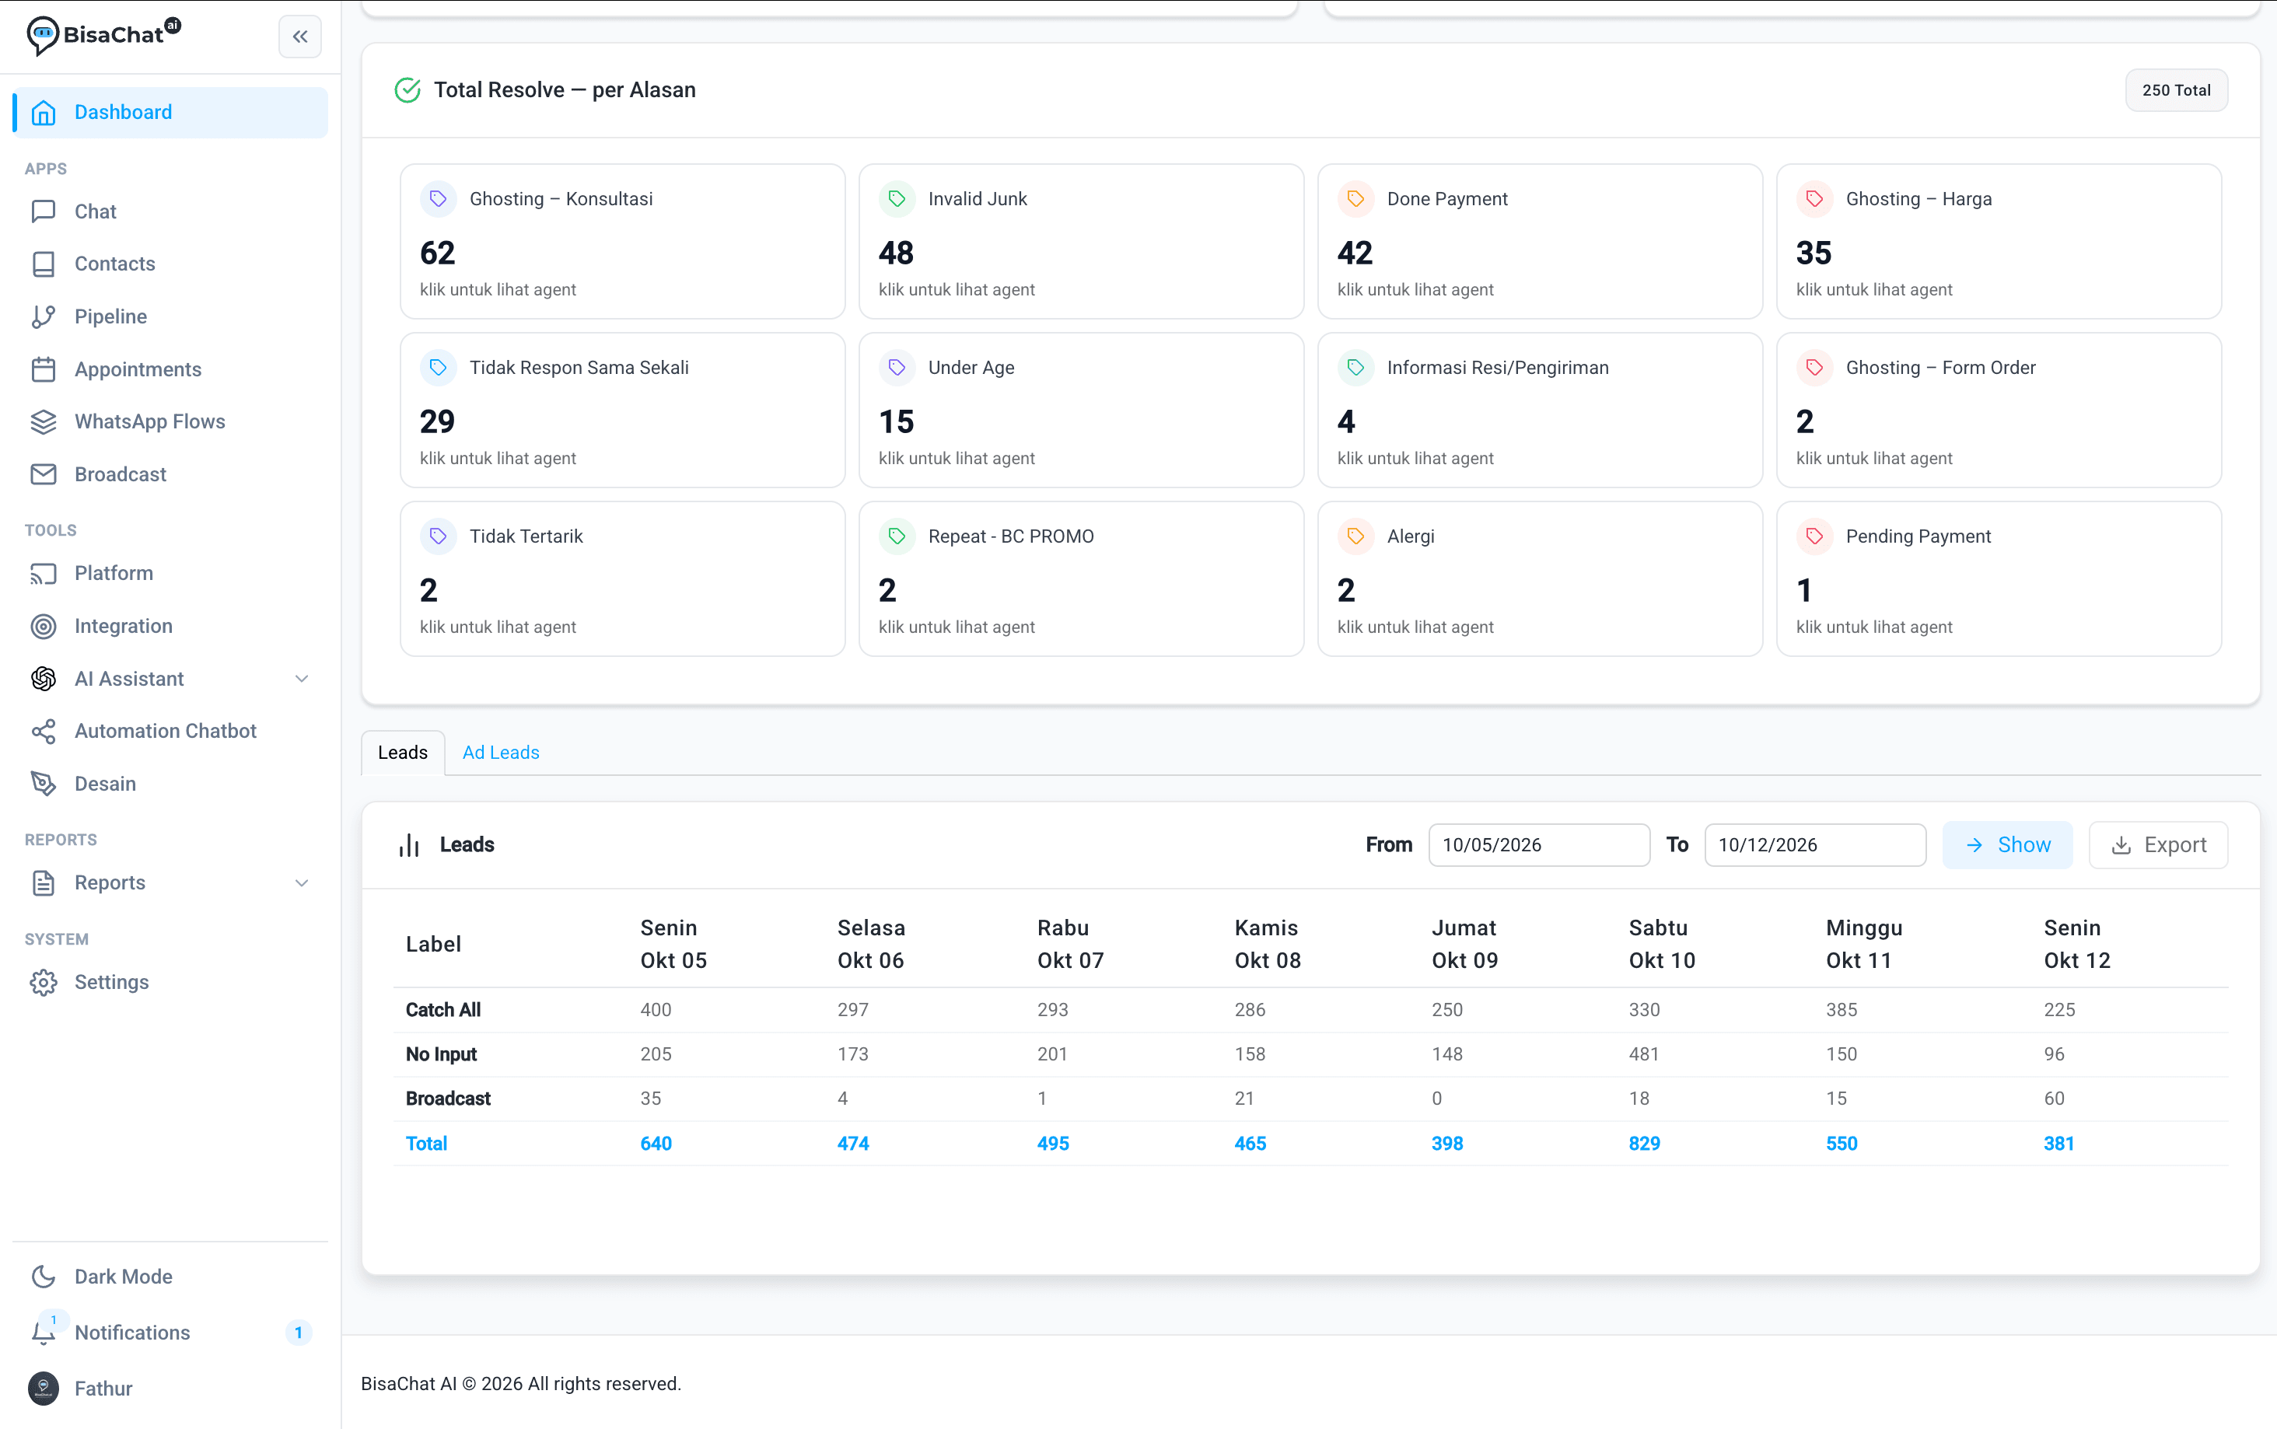This screenshot has width=2277, height=1429.
Task: Click the Settings gear icon
Action: point(44,982)
